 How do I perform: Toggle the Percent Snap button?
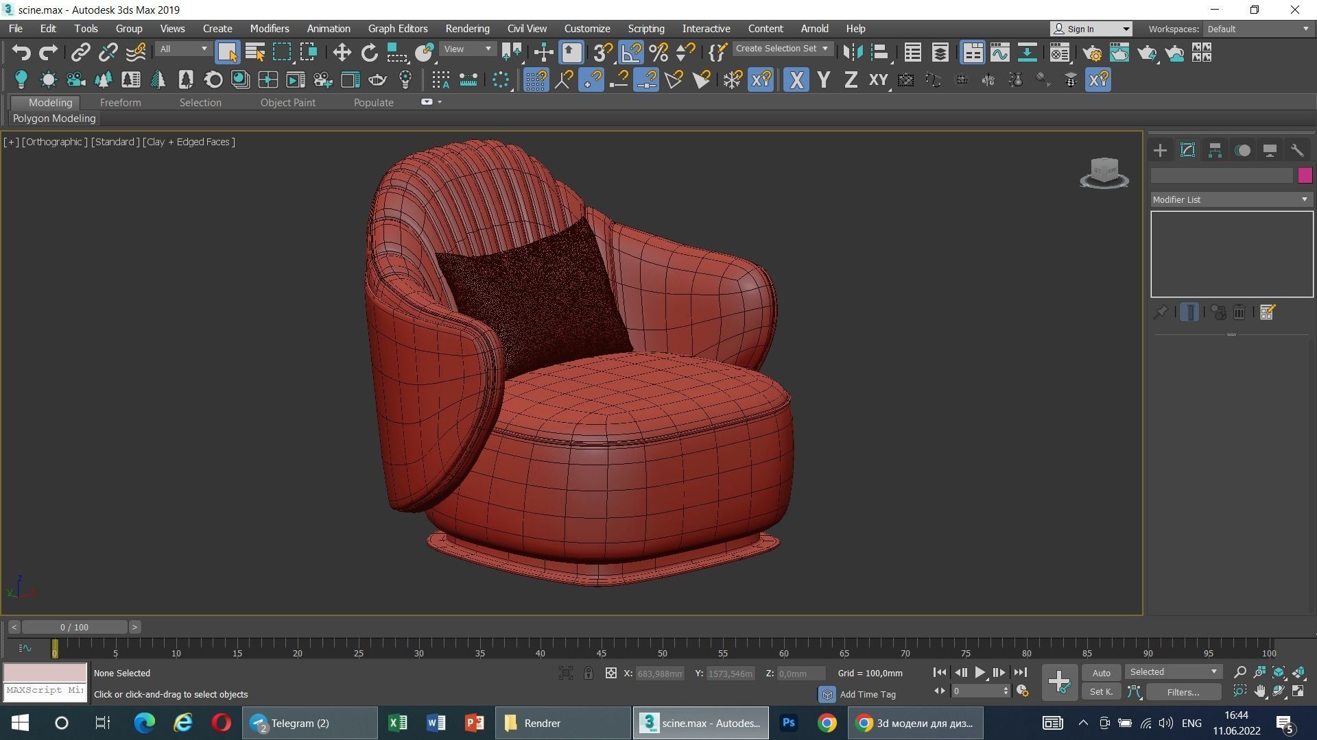point(658,52)
